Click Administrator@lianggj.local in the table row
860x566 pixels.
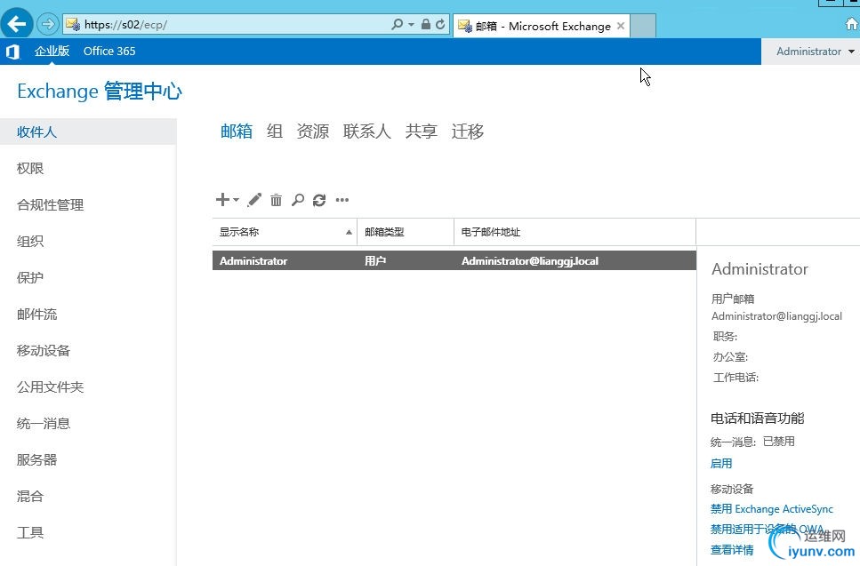[530, 261]
